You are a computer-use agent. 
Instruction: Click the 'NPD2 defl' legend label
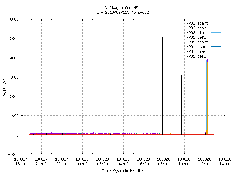pos(196,37)
